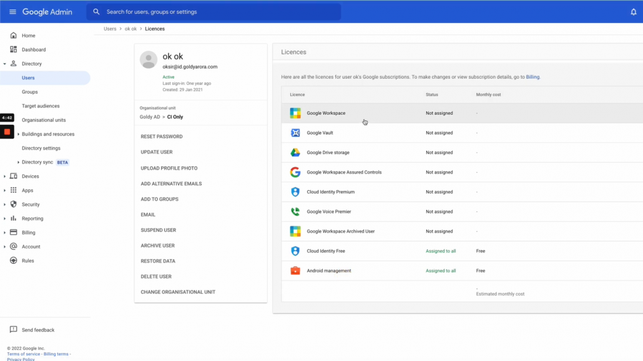Follow the Billing link in licences description
This screenshot has width=643, height=361.
pyautogui.click(x=533, y=77)
